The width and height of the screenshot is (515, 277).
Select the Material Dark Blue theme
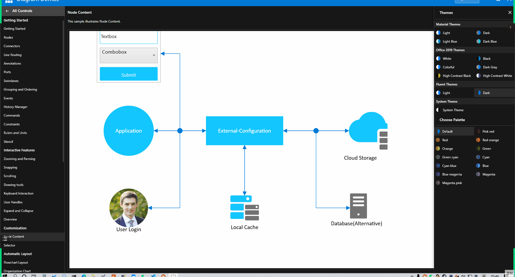[490, 42]
